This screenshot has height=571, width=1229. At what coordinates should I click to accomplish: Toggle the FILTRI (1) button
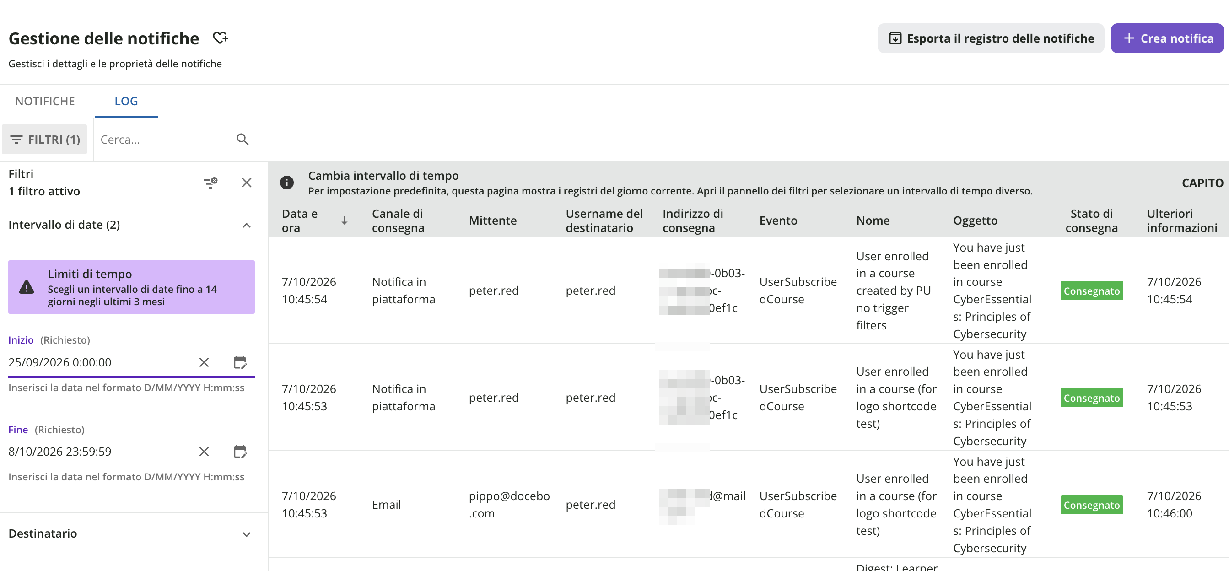pyautogui.click(x=44, y=139)
